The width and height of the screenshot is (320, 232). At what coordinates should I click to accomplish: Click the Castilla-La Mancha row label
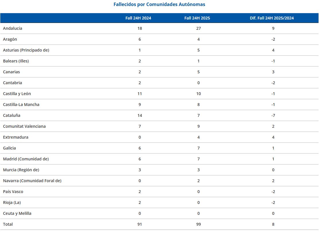point(21,105)
